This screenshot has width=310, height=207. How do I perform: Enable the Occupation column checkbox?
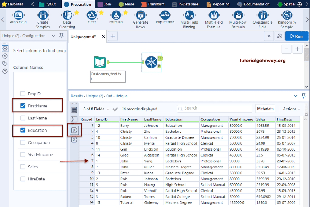pos(23,142)
